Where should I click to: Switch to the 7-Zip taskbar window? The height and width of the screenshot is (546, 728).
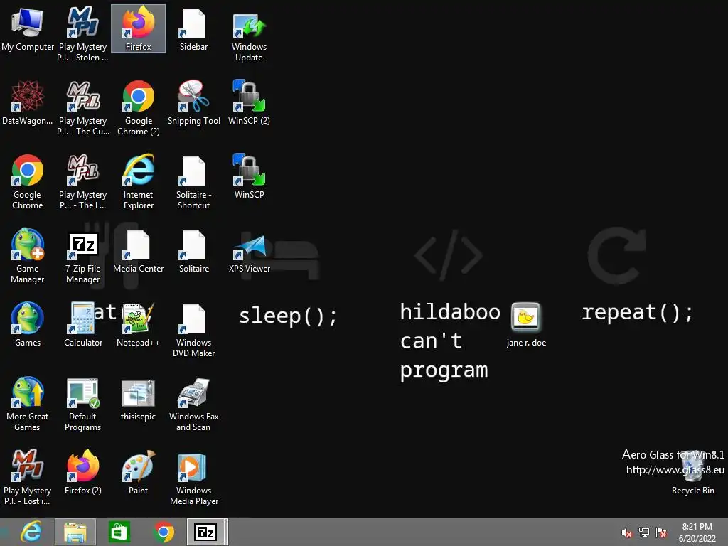click(x=206, y=532)
